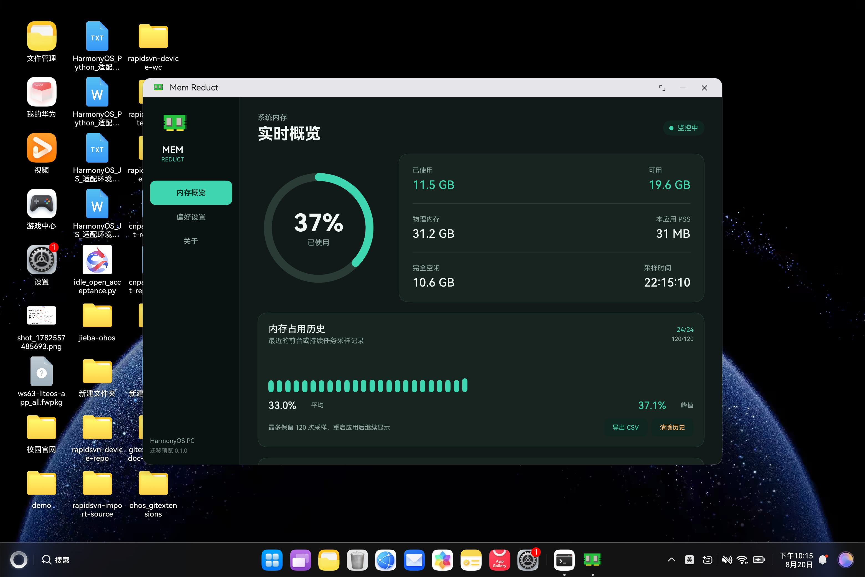
Task: Click the Mem Reduct logo in sidebar
Action: [175, 123]
